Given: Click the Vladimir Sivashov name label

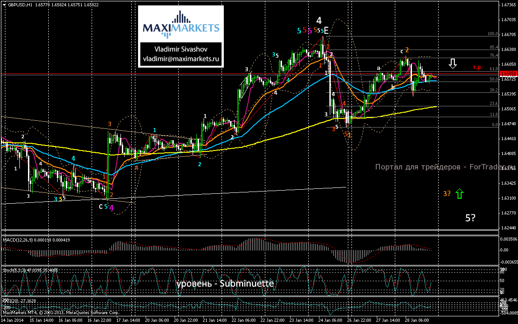Looking at the screenshot, I should click(x=181, y=49).
